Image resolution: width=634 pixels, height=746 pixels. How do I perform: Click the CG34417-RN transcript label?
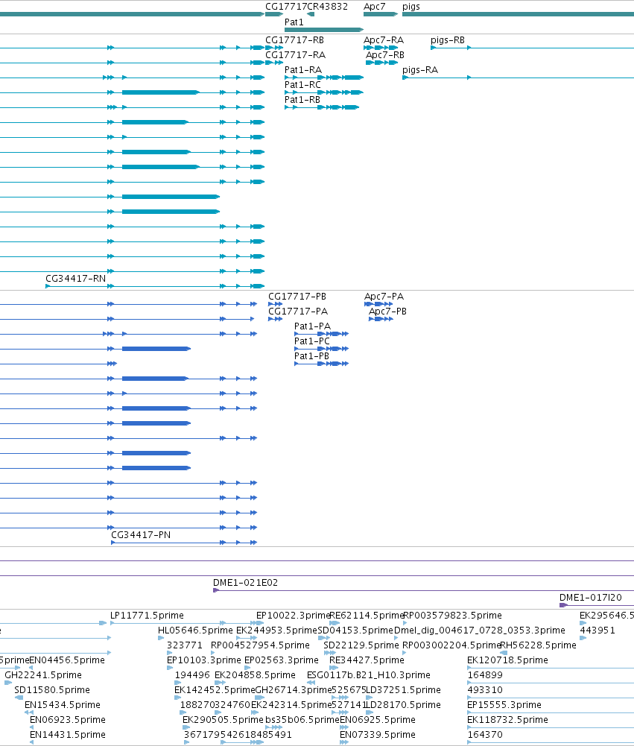76,279
